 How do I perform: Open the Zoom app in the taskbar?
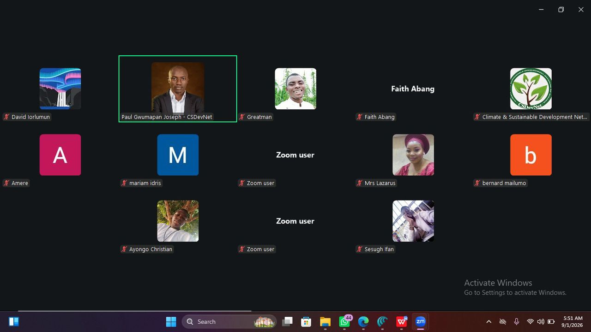[420, 322]
